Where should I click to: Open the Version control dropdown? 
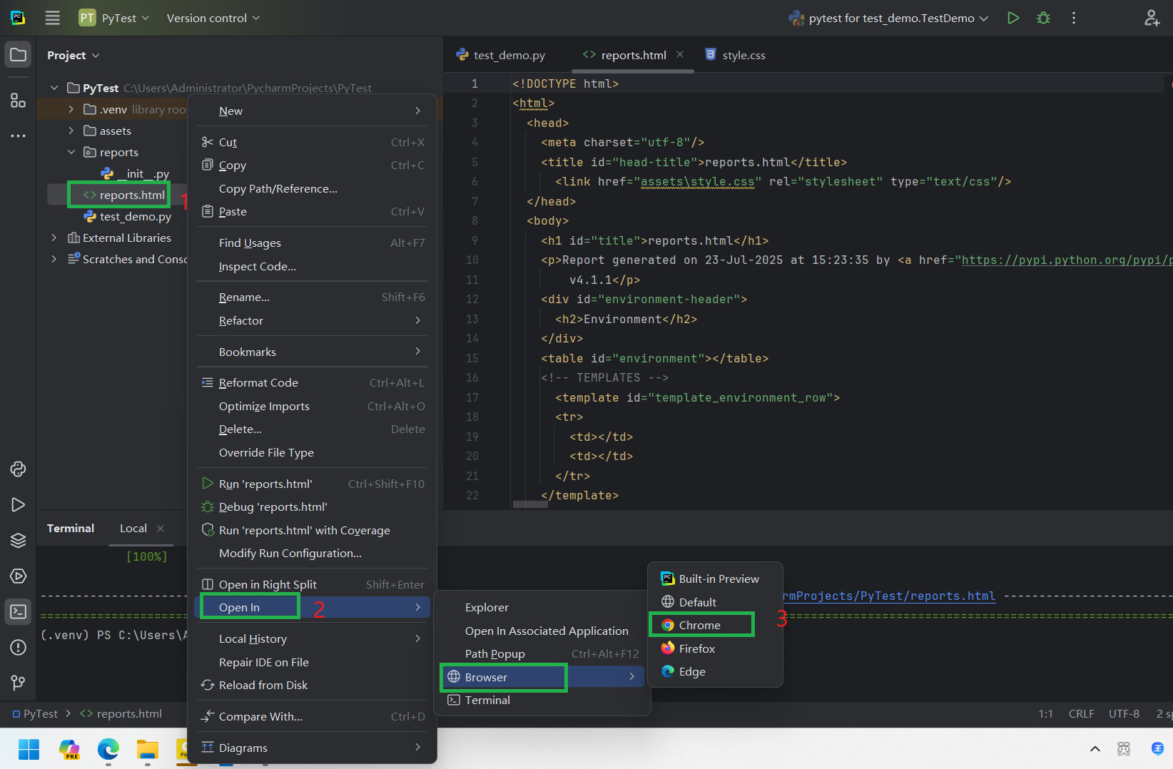(213, 18)
